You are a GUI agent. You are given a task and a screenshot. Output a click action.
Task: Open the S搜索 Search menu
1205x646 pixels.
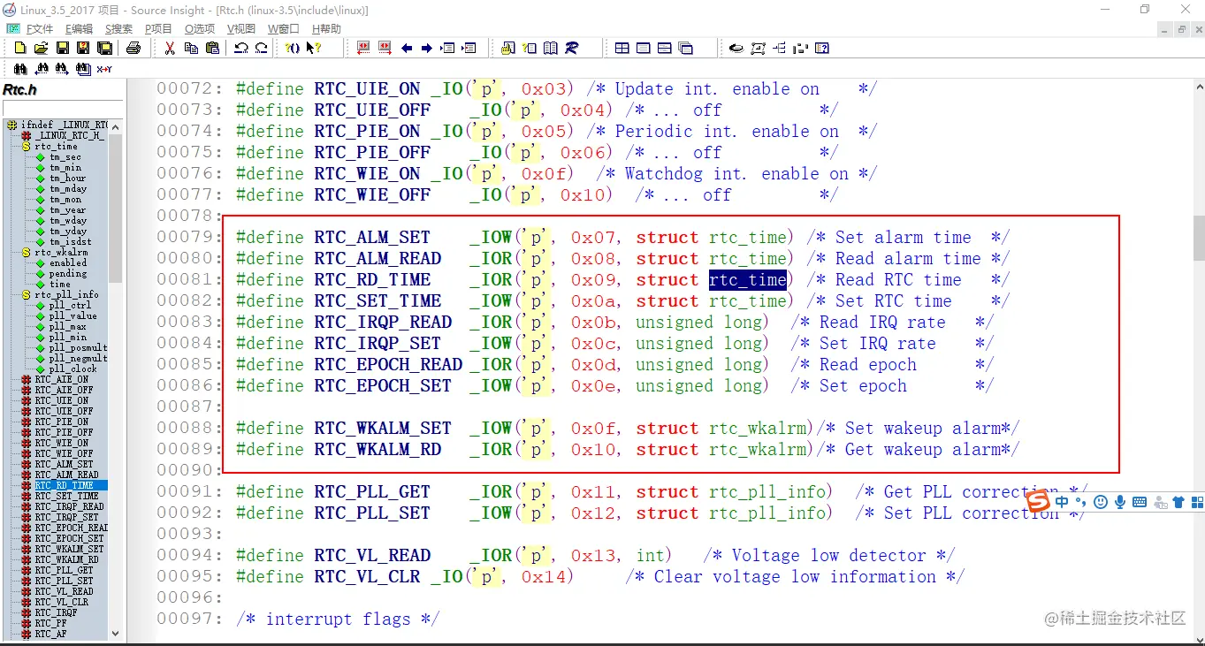118,28
